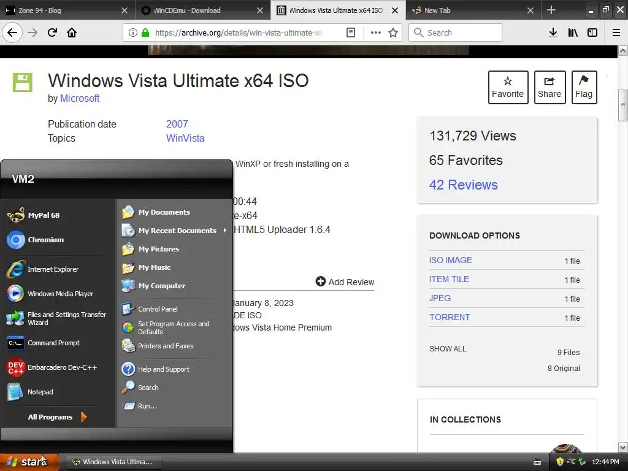The image size is (628, 471).
Task: Open Control Panel
Action: [150, 309]
